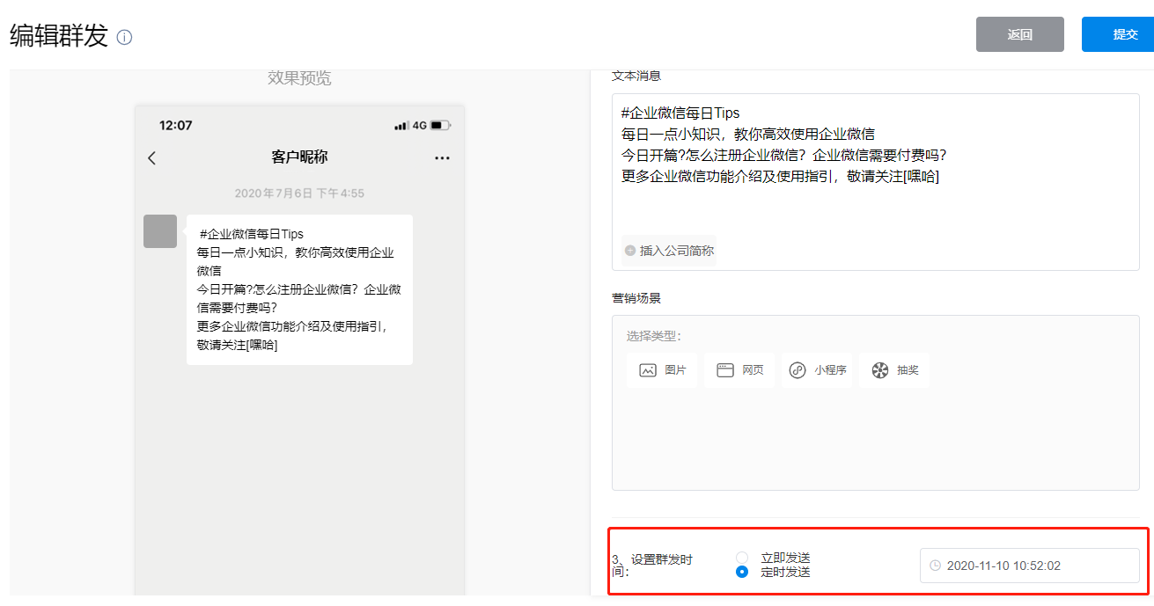Screen dimensions: 1154x606
Task: Click the 编辑群发 page title
Action: click(59, 36)
